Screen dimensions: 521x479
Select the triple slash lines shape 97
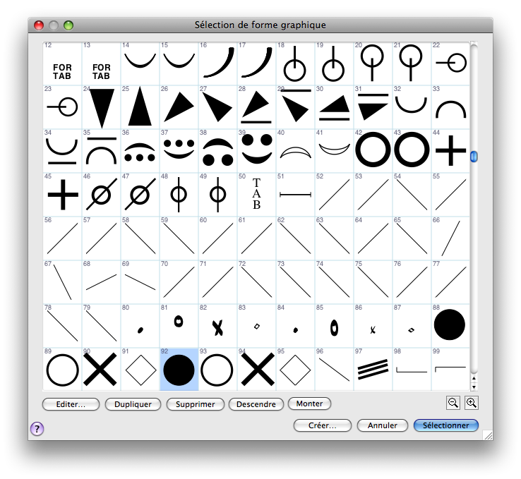tap(373, 369)
